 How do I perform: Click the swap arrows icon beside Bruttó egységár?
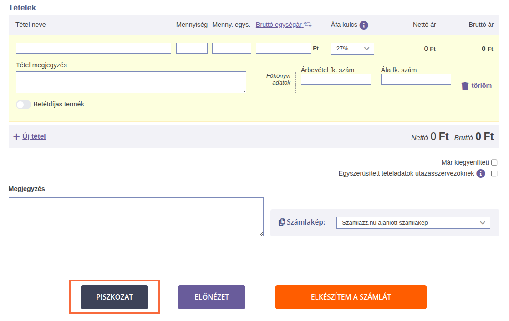[x=308, y=25]
